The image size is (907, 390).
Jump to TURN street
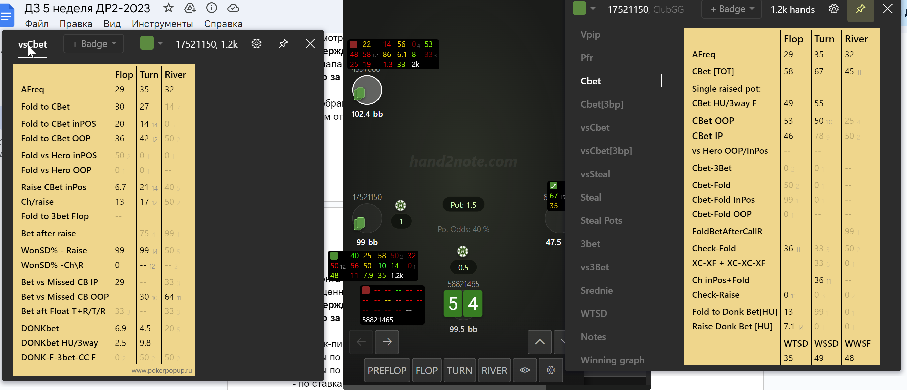(459, 370)
